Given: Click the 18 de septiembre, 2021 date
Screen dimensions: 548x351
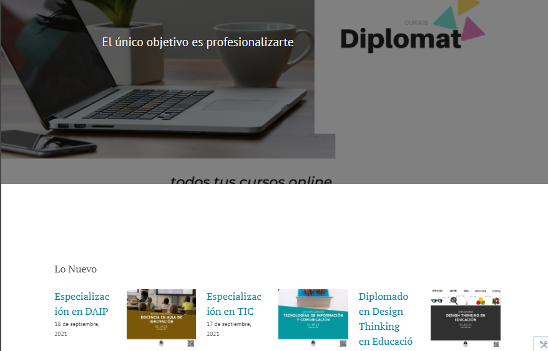Looking at the screenshot, I should (x=77, y=329).
